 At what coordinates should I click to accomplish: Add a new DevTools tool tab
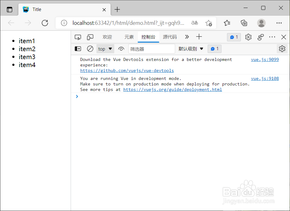tap(199, 37)
